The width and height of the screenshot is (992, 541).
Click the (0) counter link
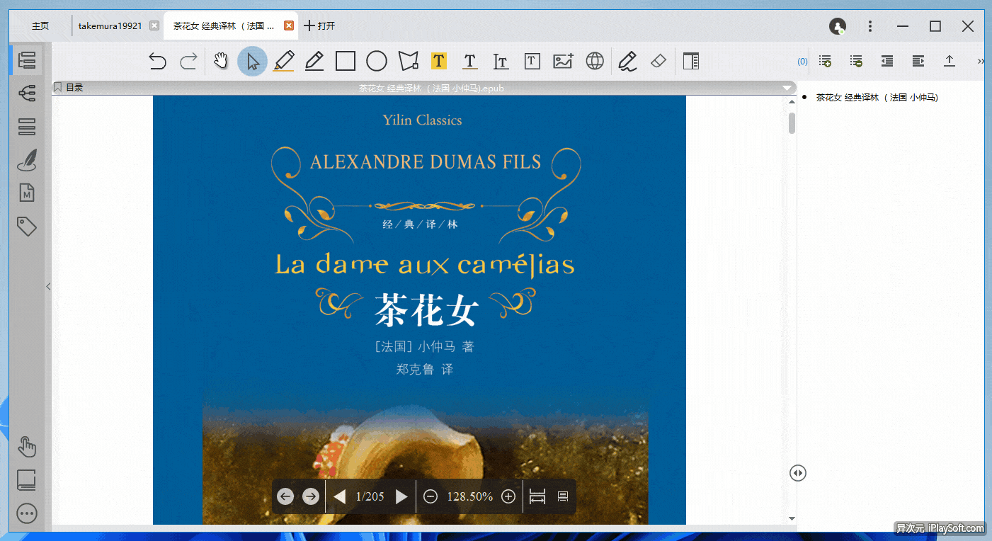point(802,62)
